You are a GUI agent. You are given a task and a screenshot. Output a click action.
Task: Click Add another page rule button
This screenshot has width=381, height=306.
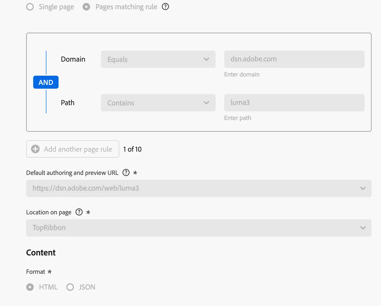pos(73,149)
